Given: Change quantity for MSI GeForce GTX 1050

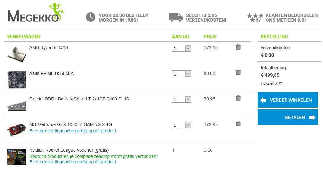Looking at the screenshot, I should point(182,125).
